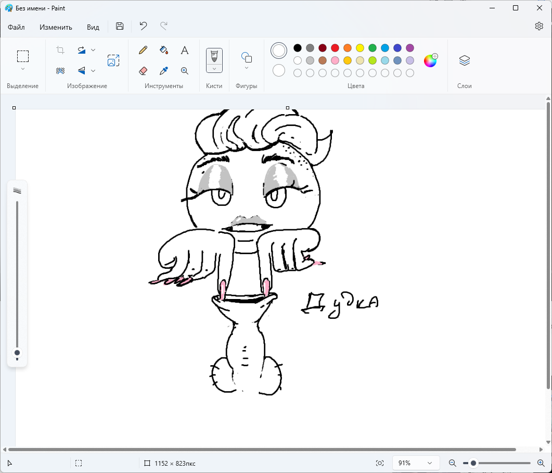Open the Layers panel

click(x=465, y=60)
